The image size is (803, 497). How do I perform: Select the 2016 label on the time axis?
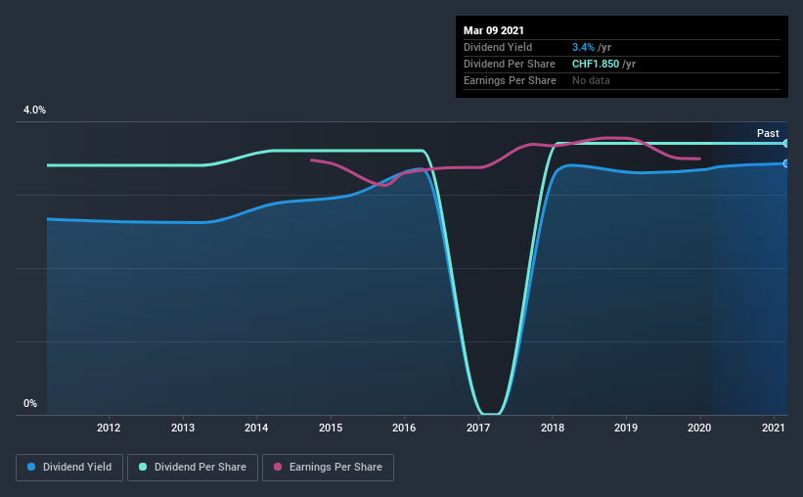point(404,428)
